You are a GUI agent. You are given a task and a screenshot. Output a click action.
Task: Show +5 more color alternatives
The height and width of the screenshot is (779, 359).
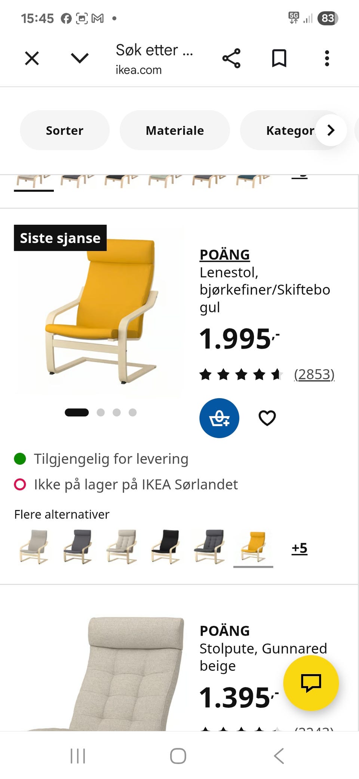[x=299, y=548]
